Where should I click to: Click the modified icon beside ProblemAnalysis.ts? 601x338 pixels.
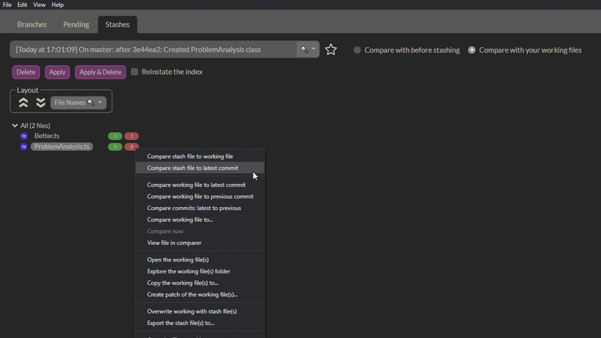coord(24,147)
